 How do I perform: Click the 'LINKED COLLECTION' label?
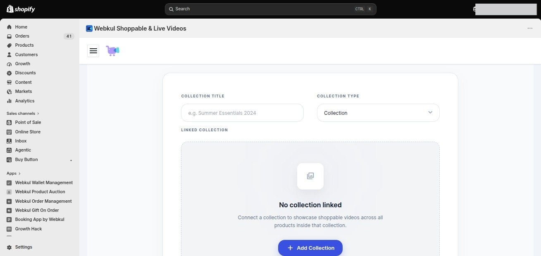205,130
